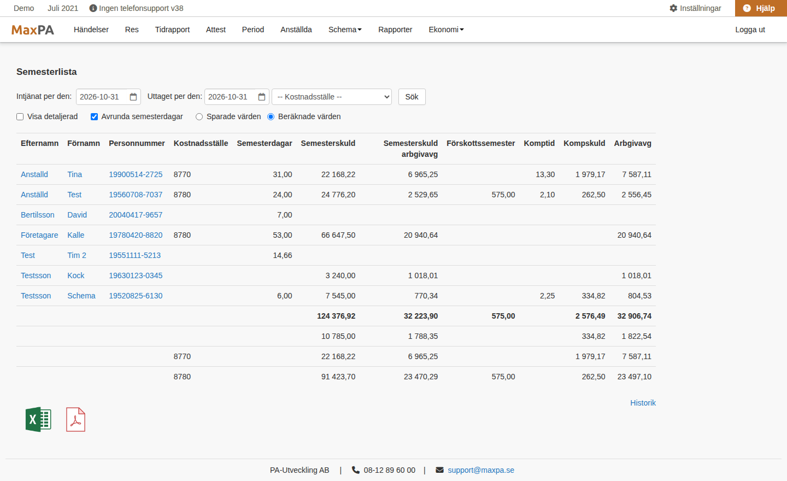Open personnummer 19560708-7037
This screenshot has width=787, height=481.
click(x=136, y=195)
